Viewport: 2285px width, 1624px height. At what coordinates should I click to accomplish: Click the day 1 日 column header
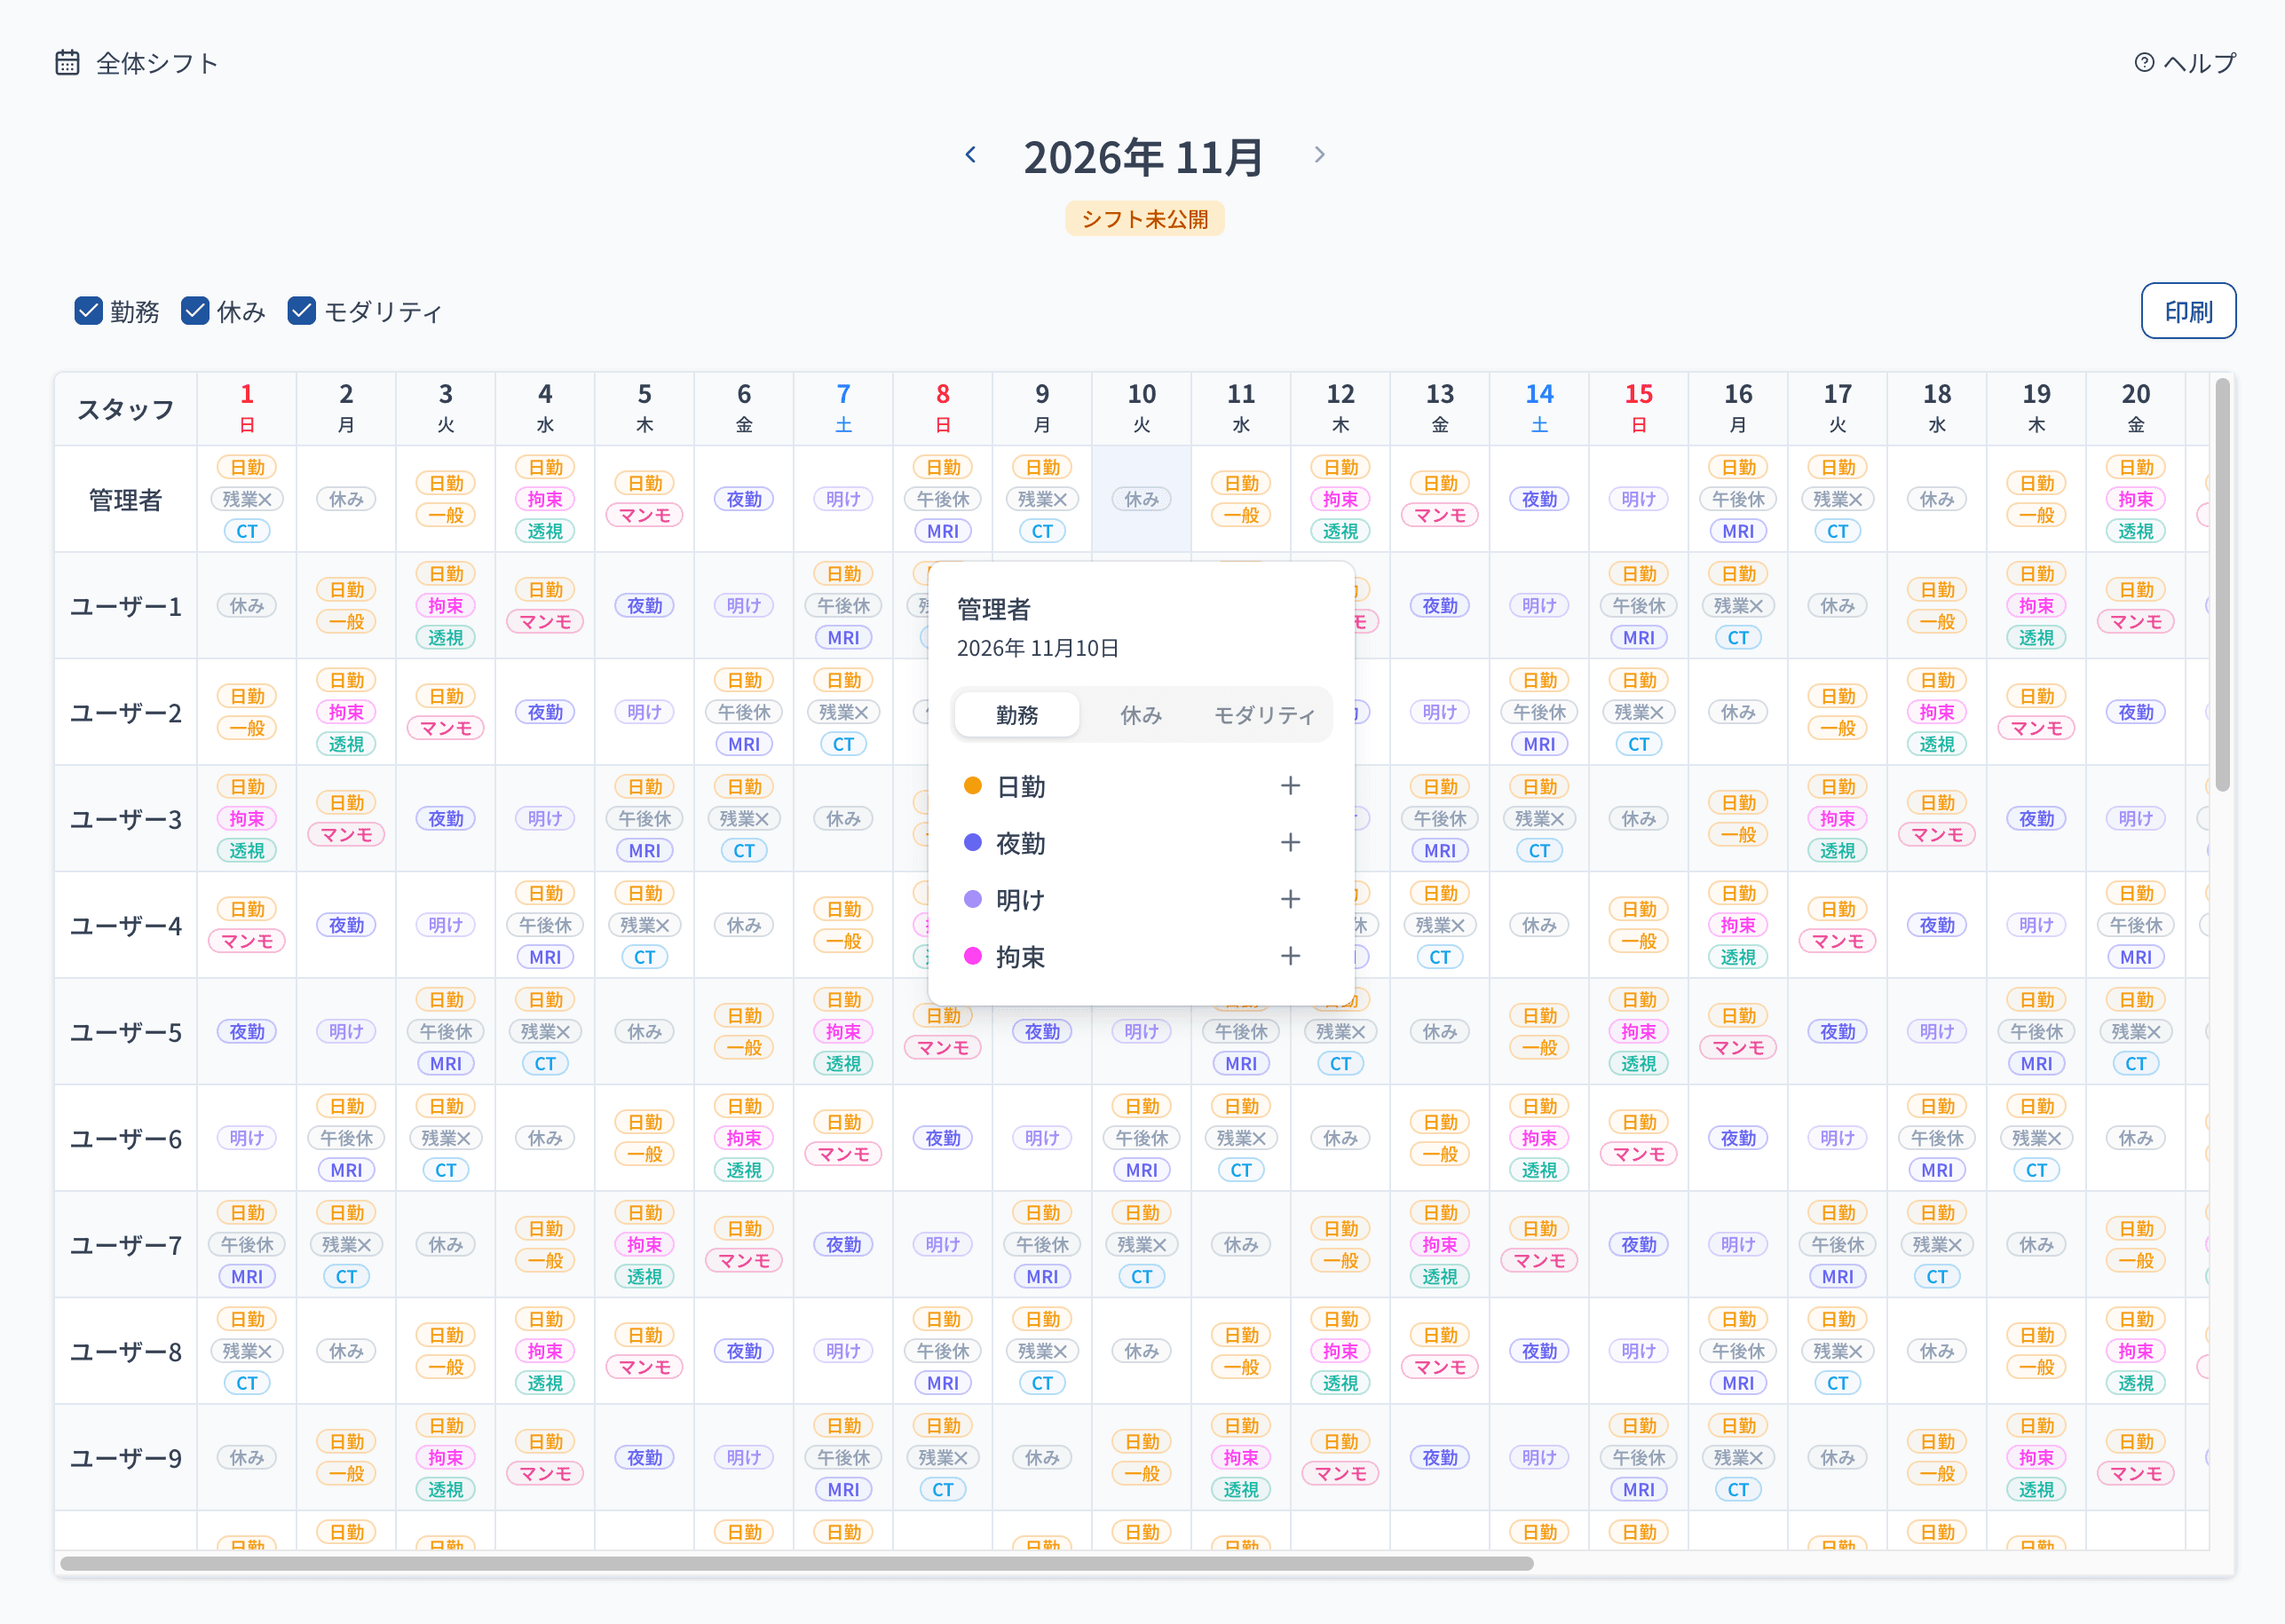(247, 409)
